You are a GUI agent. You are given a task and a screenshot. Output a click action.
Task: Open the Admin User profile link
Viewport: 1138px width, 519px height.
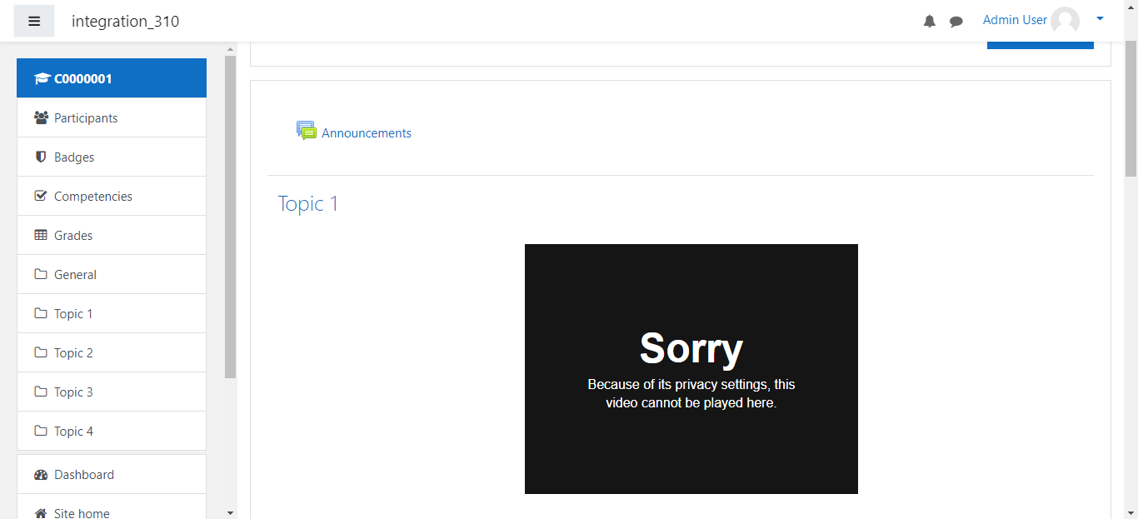click(x=1015, y=20)
